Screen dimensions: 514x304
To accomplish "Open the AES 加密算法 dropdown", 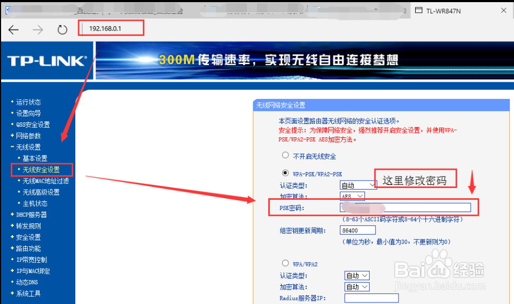I will point(353,196).
